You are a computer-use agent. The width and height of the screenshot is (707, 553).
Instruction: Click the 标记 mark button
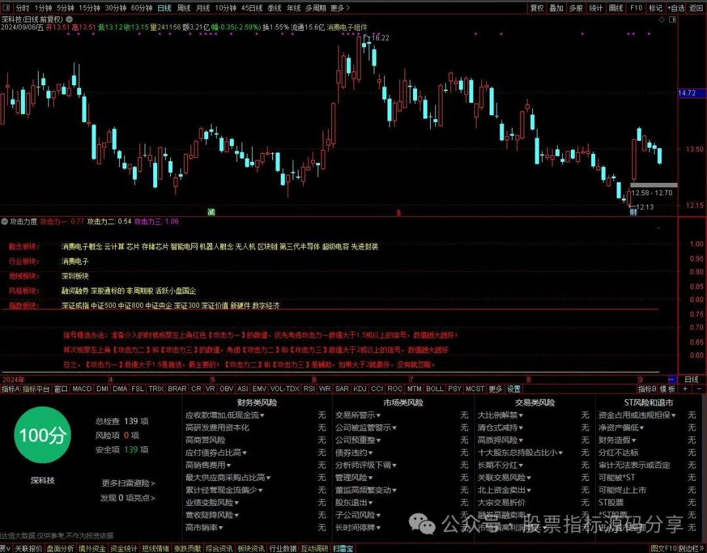[655, 8]
